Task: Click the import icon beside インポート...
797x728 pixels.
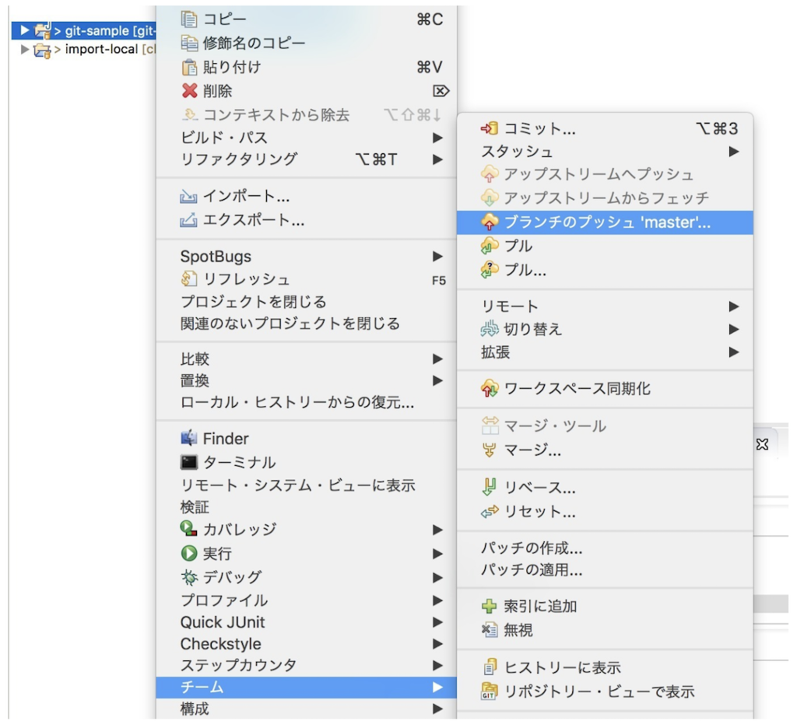Action: [188, 196]
